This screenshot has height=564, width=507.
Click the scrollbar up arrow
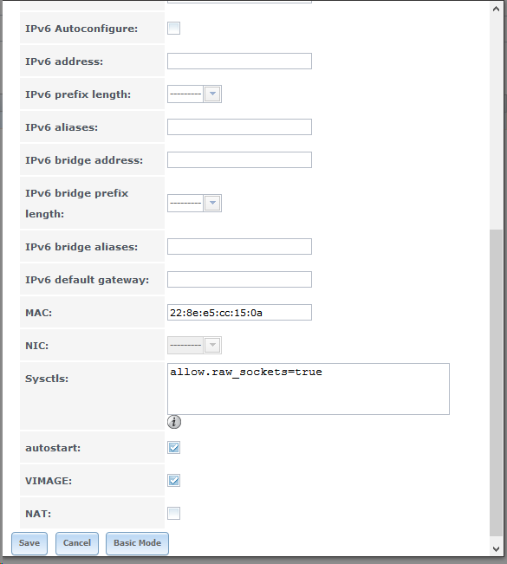496,9
